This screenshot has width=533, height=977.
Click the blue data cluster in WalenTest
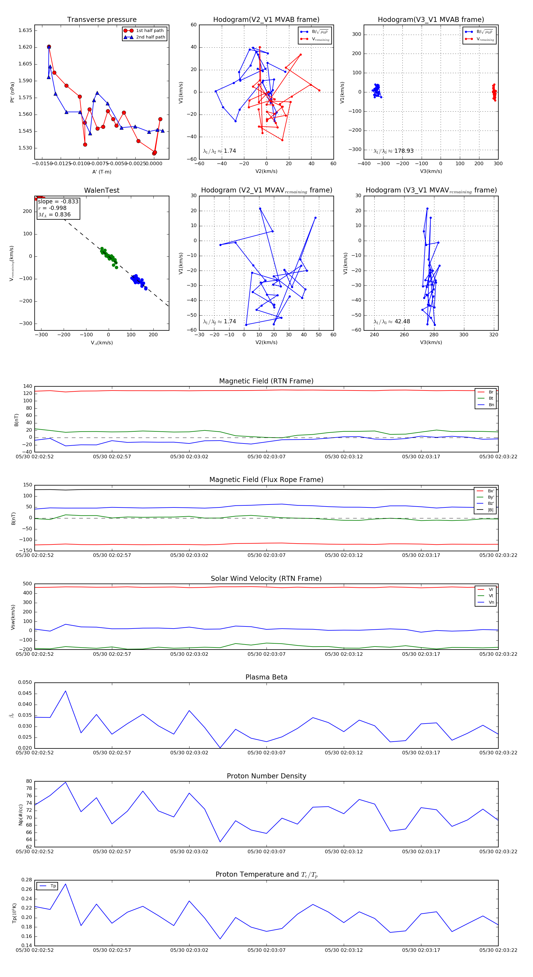point(139,282)
